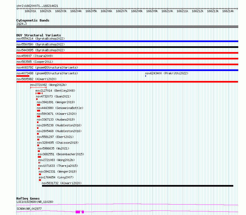Click the esv2127014 (Bentley2008) label
The width and height of the screenshot is (246, 215).
click(55, 91)
